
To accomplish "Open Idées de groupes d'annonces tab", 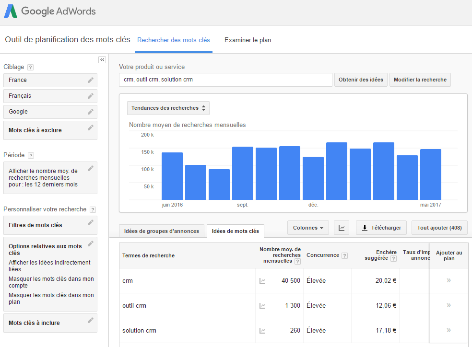I will pyautogui.click(x=161, y=231).
